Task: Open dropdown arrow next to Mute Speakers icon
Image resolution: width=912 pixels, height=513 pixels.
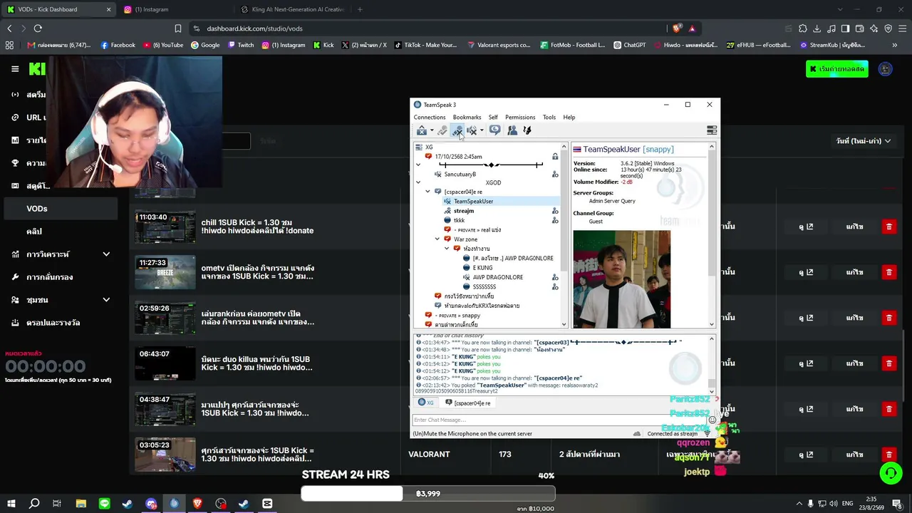Action: coord(482,130)
